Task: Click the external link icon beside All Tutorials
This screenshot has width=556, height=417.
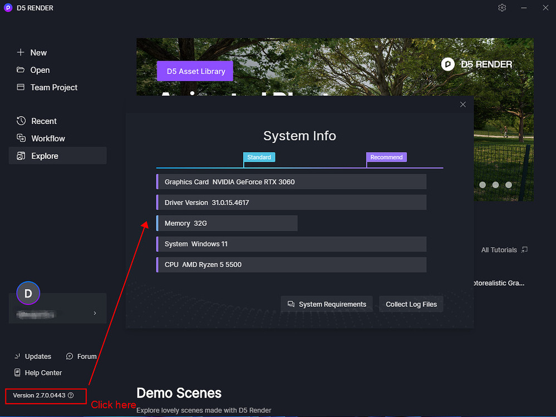Action: [524, 250]
